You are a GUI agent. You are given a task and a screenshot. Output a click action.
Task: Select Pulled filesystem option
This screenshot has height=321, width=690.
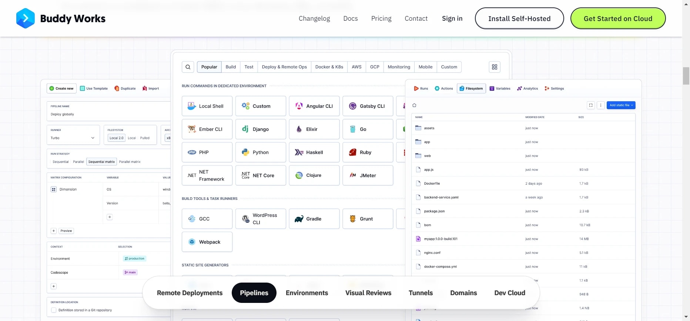click(145, 138)
